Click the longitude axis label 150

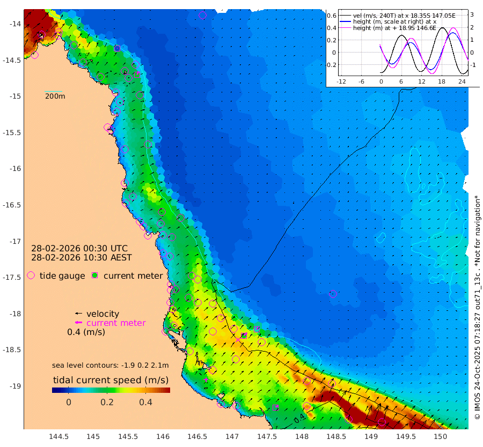(x=441, y=436)
